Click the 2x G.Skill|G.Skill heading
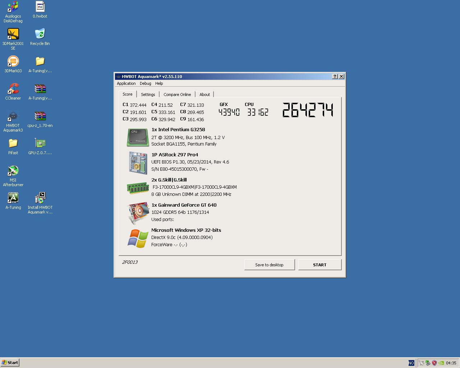Screen dimensions: 460x368 pyautogui.click(x=169, y=180)
